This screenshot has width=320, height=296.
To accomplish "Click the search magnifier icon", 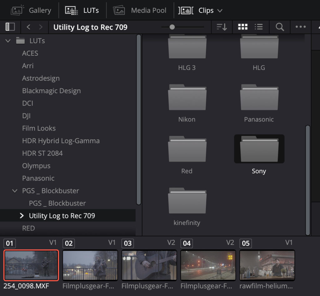I will tap(280, 27).
